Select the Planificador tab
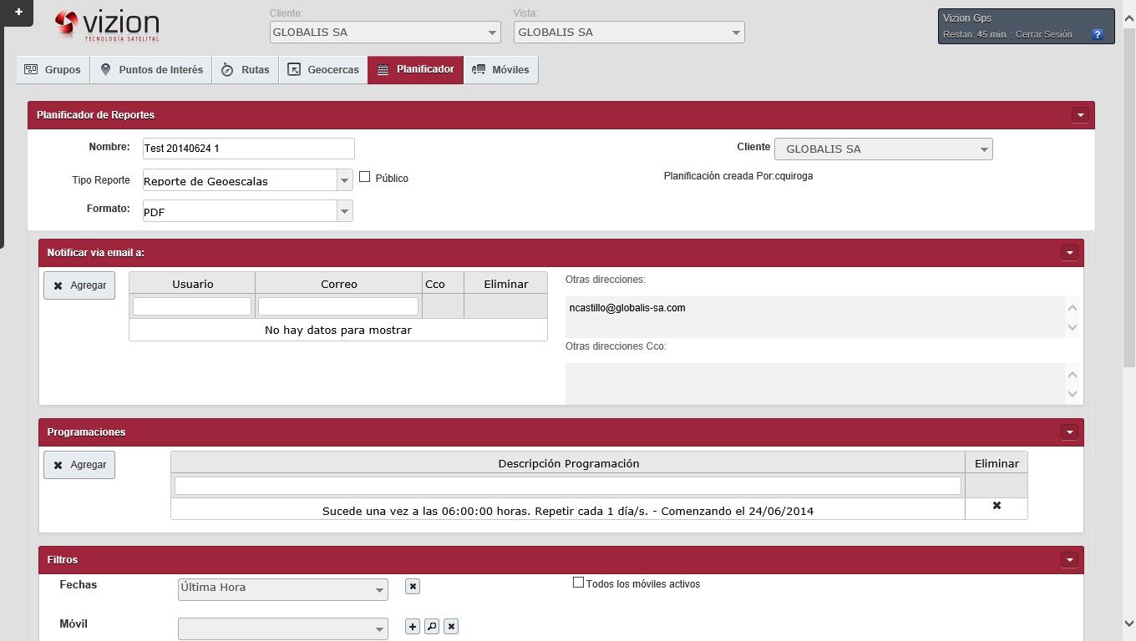1136x641 pixels. coord(416,70)
